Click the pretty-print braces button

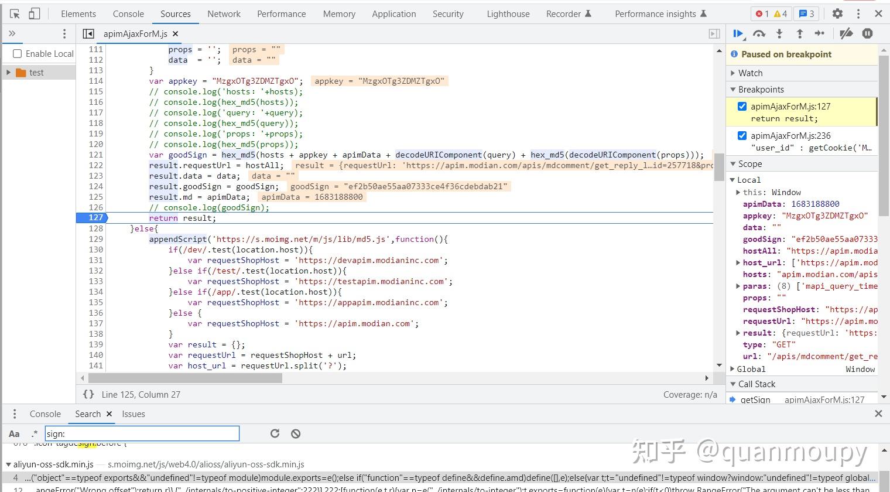click(89, 394)
